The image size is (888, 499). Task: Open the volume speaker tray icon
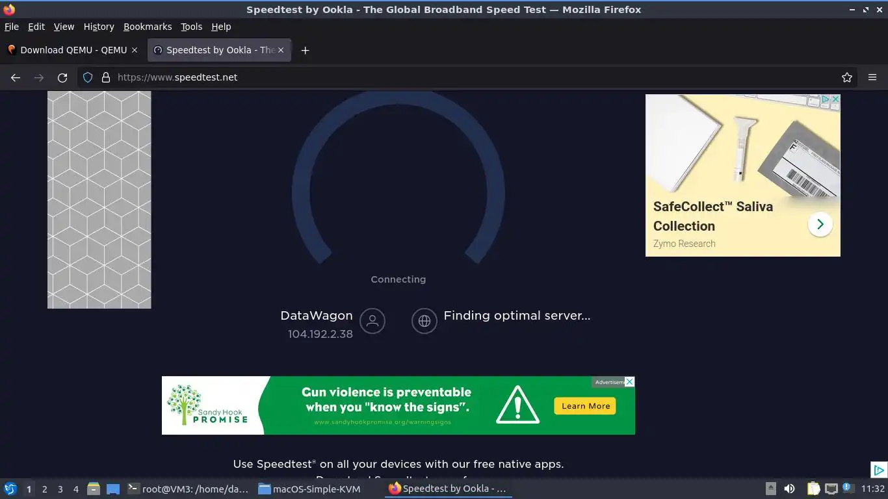click(x=789, y=489)
